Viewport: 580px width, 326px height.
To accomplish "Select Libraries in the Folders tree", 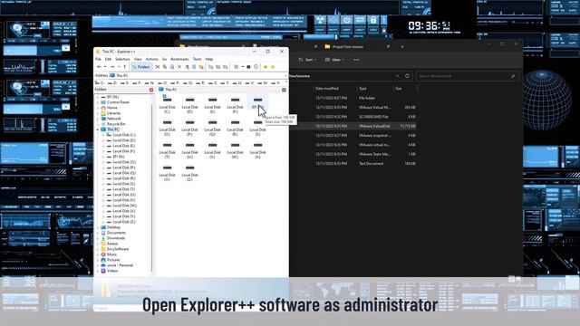I will click(113, 113).
